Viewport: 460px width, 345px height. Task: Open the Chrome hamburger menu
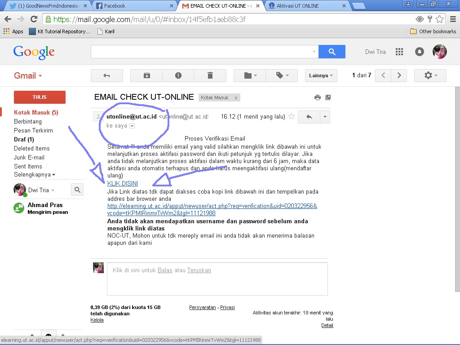(453, 19)
